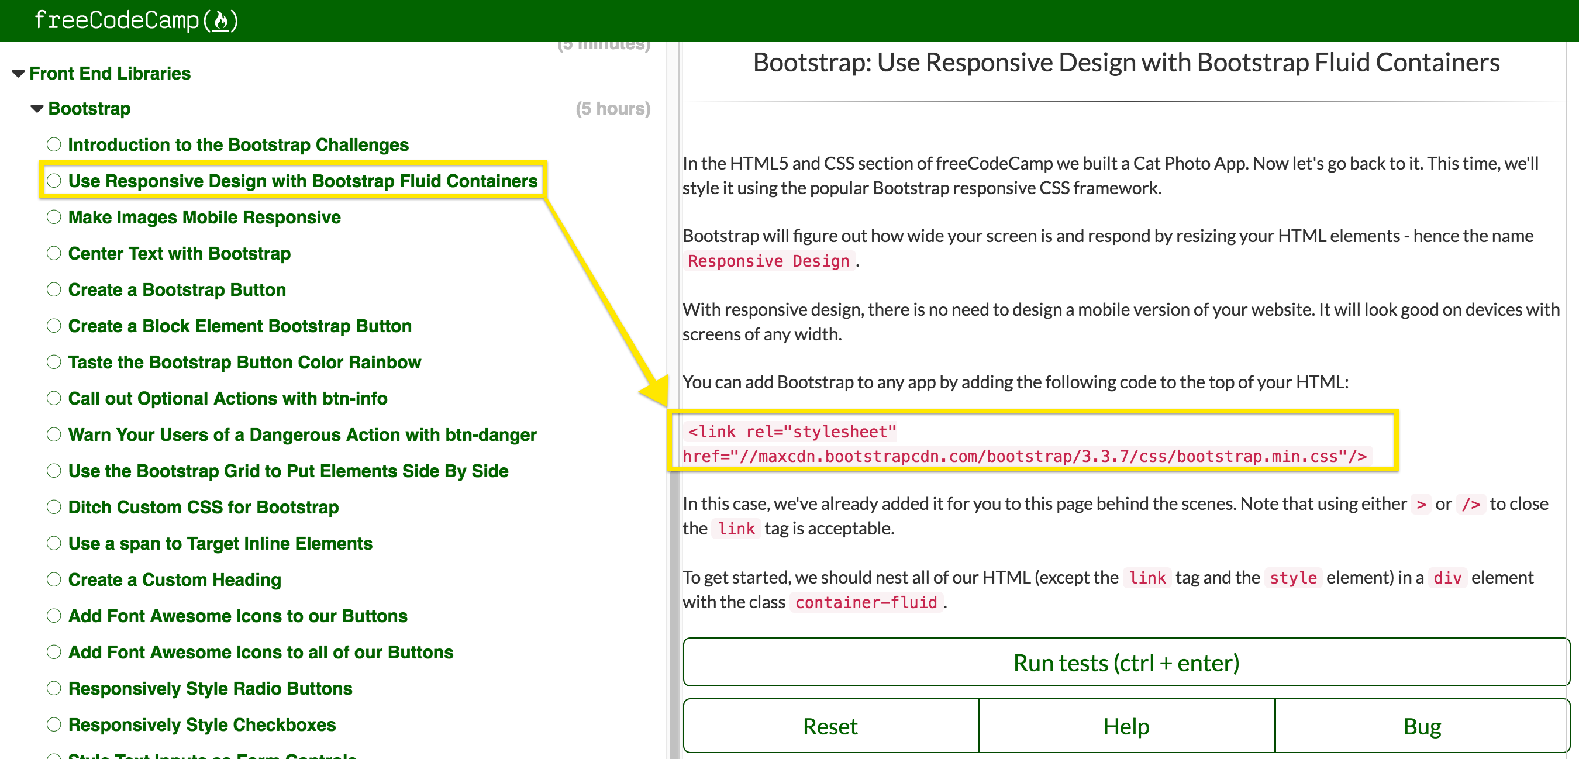
Task: Open Warn Your Users of a Dangerous Action
Action: pyautogui.click(x=302, y=434)
